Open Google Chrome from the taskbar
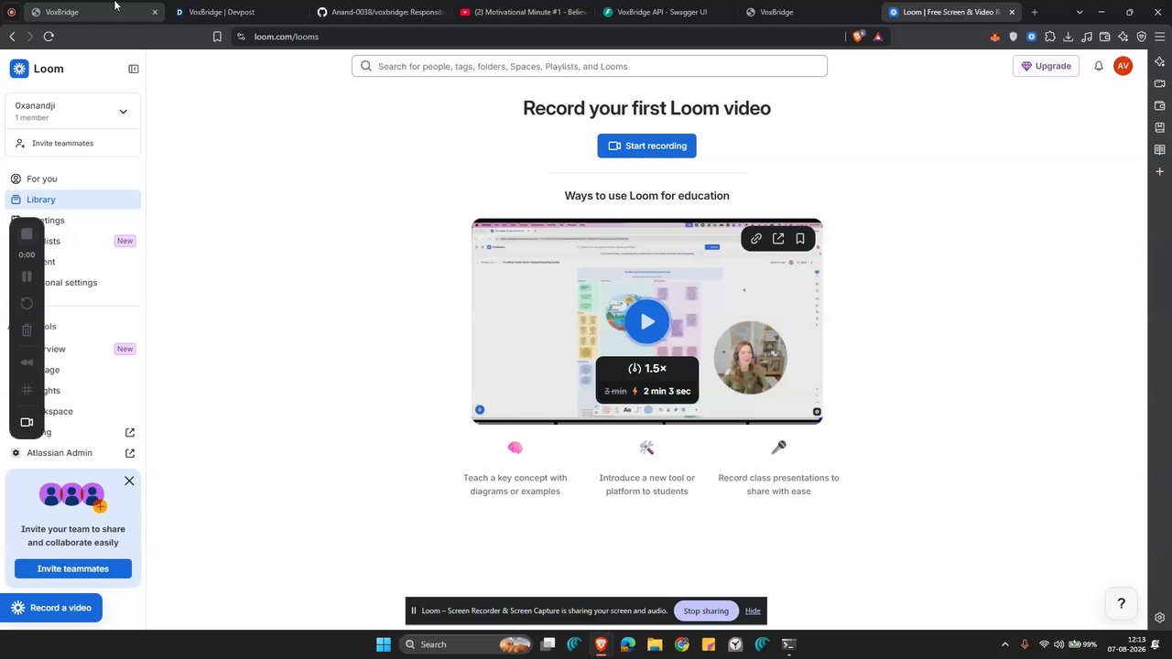Image resolution: width=1172 pixels, height=659 pixels. coord(682,644)
